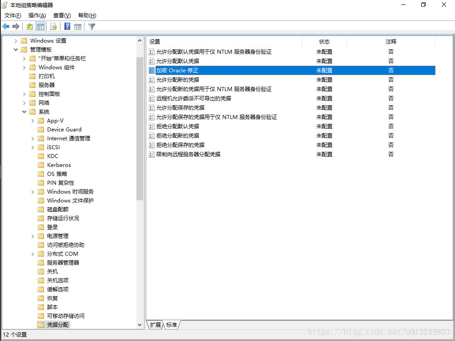Screen dimensions: 455x341
Task: Click the Export list toolbar icon
Action: coord(54,27)
